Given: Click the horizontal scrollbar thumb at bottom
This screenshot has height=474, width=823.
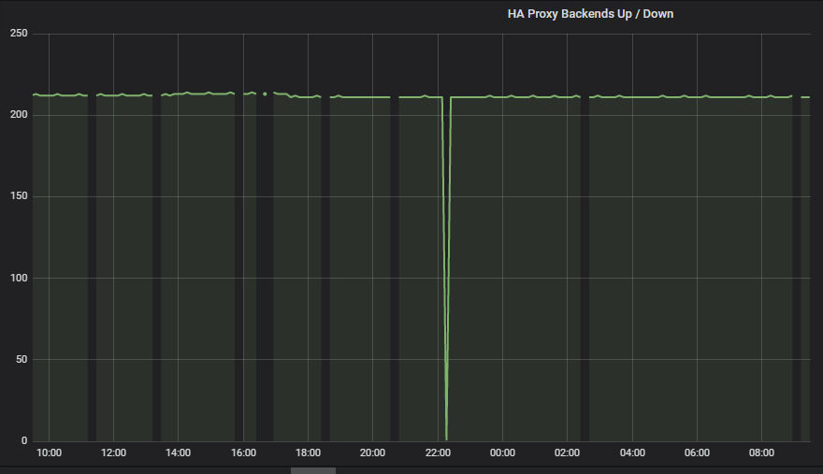Looking at the screenshot, I should click(313, 471).
